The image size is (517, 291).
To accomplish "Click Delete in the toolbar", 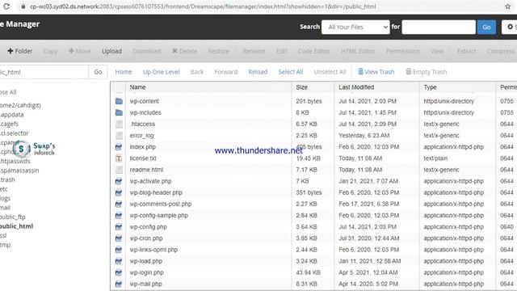I will pos(184,51).
